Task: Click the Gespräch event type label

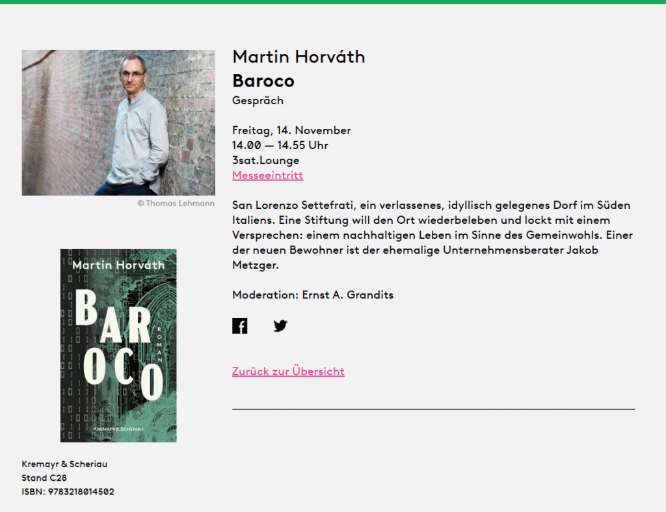Action: 258,101
